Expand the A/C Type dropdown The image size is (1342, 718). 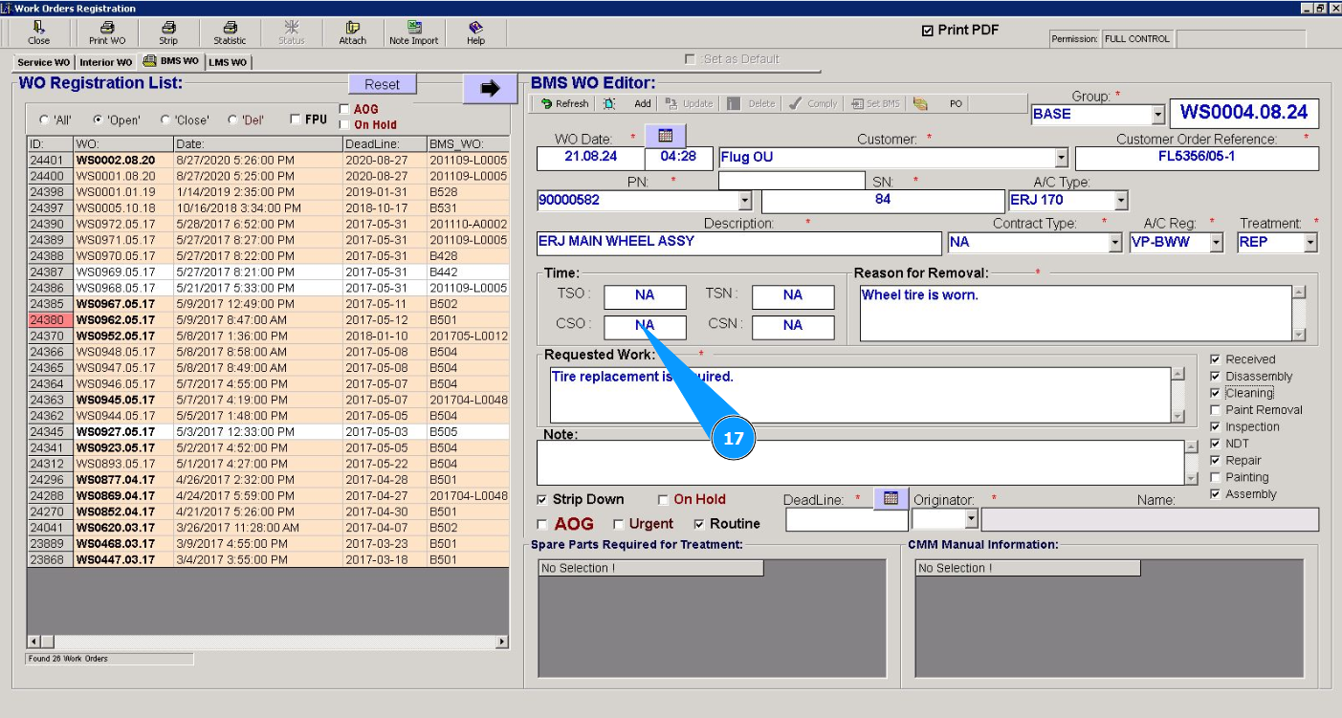(1121, 201)
